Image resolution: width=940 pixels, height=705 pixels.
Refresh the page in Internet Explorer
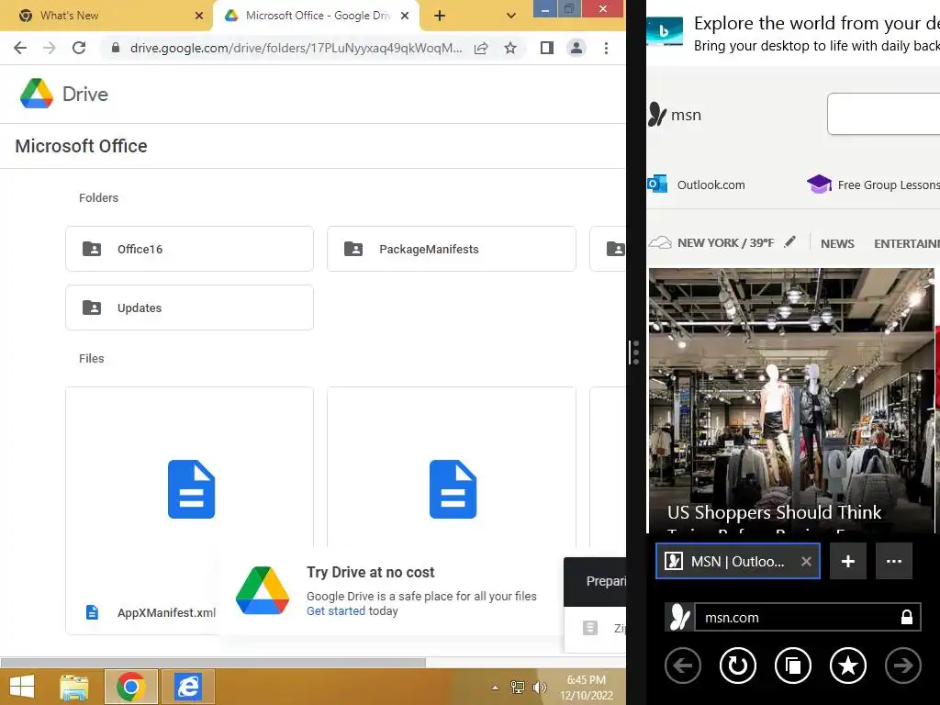click(x=738, y=666)
